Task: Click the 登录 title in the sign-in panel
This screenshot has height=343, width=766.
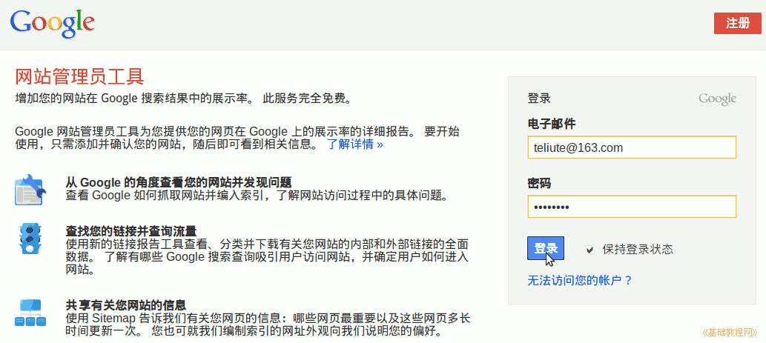Action: click(539, 99)
